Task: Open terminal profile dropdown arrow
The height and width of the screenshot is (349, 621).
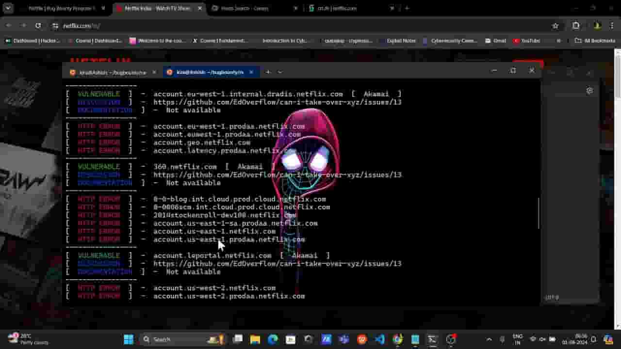Action: [x=280, y=72]
